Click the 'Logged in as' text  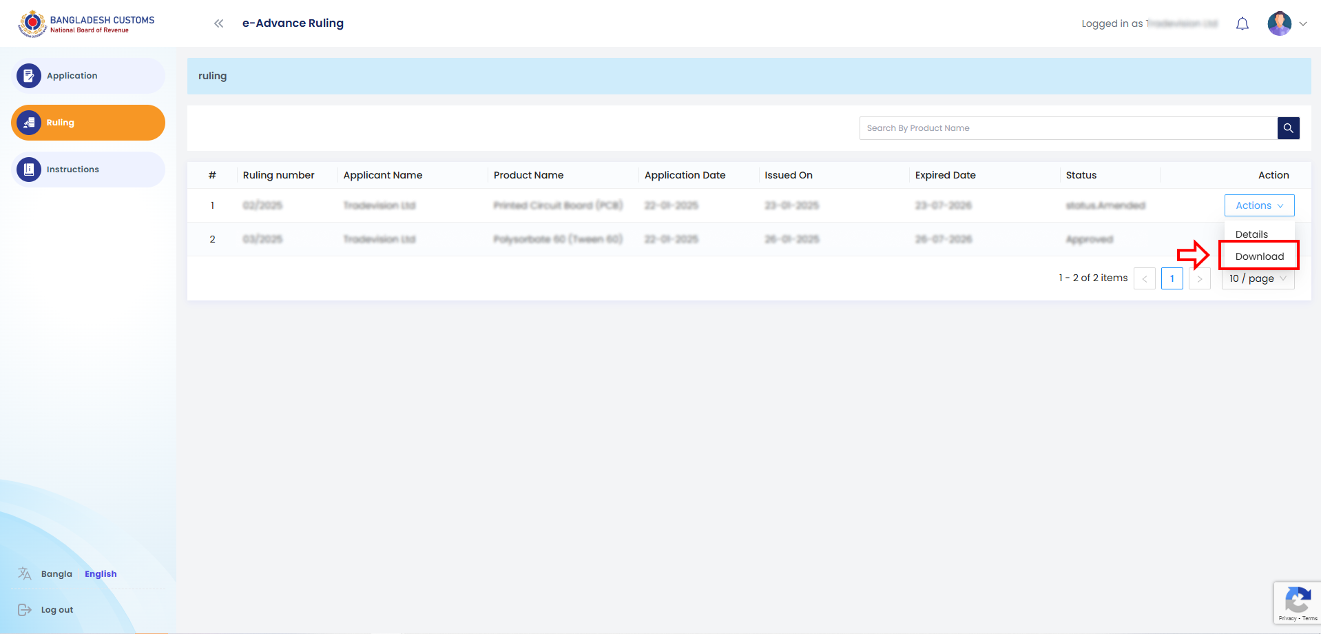(x=1112, y=23)
